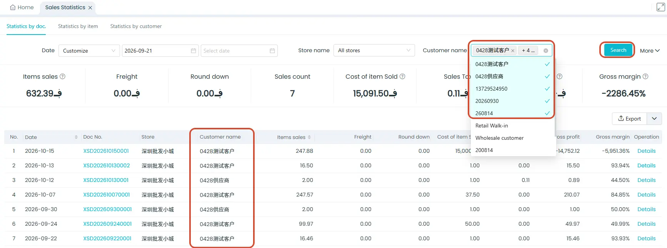The height and width of the screenshot is (248, 667).
Task: Show help for Items sales summary
Action: click(63, 76)
